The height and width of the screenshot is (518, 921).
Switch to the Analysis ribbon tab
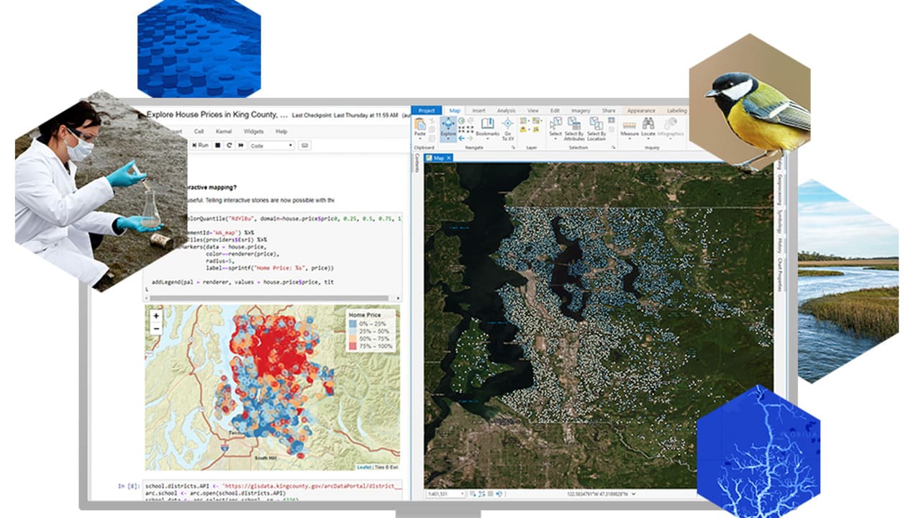click(x=507, y=110)
